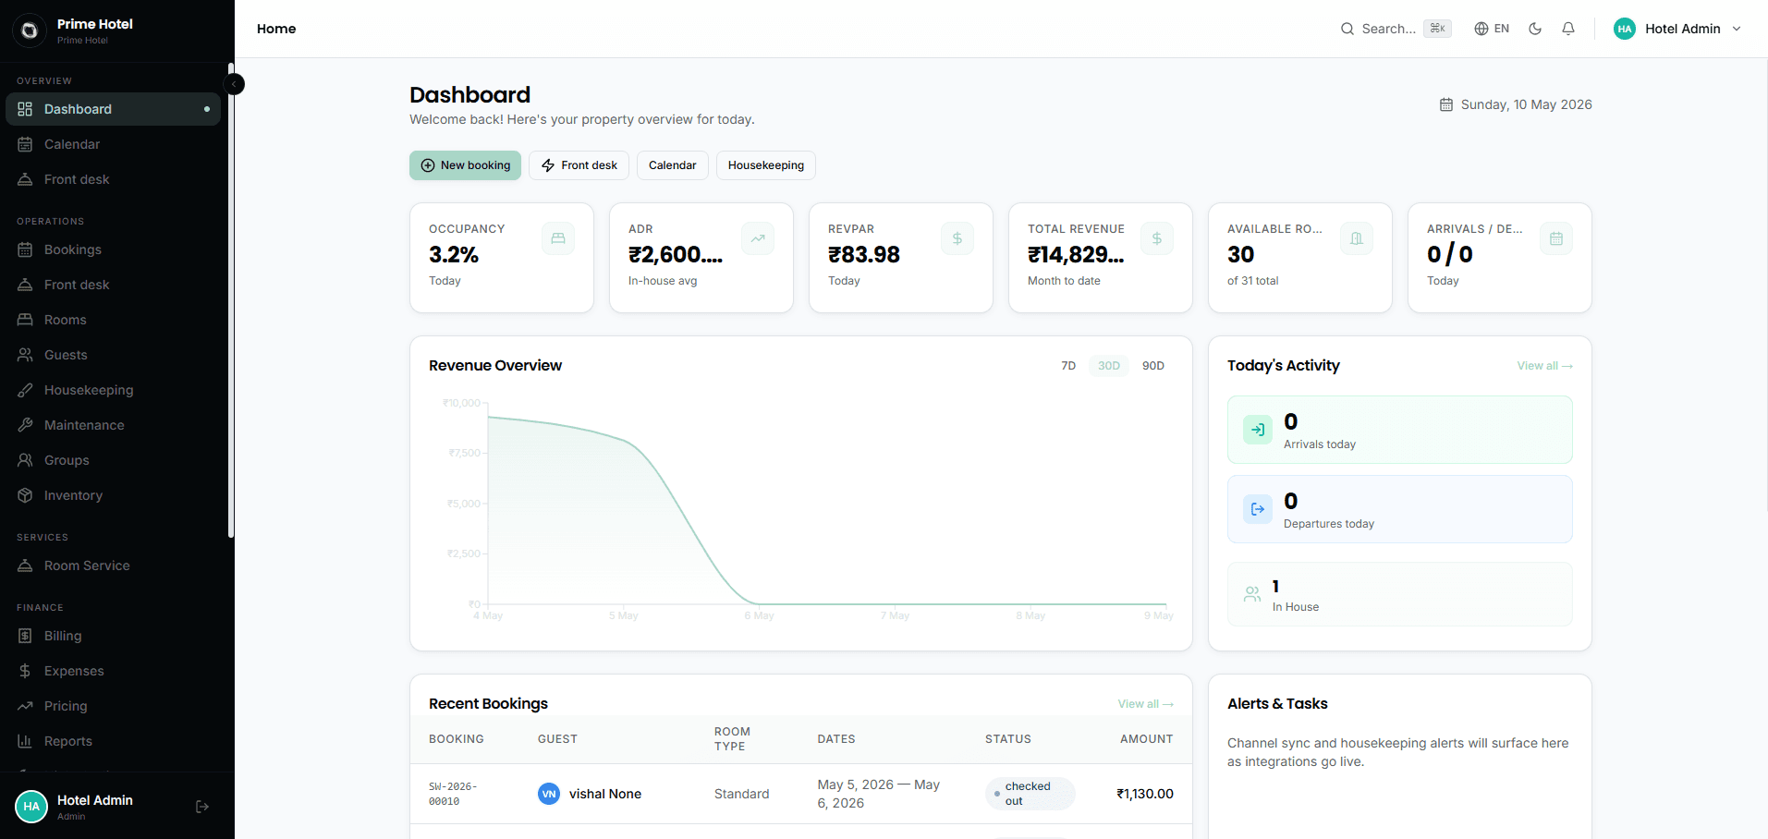This screenshot has height=839, width=1768.
Task: Click the Housekeeping quick action button
Action: (x=766, y=165)
